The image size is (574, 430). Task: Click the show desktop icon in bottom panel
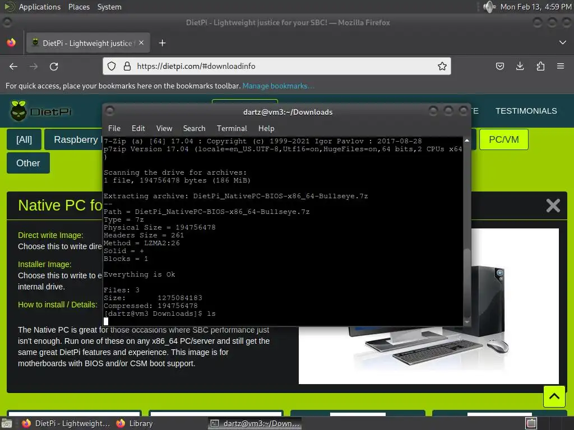point(7,423)
